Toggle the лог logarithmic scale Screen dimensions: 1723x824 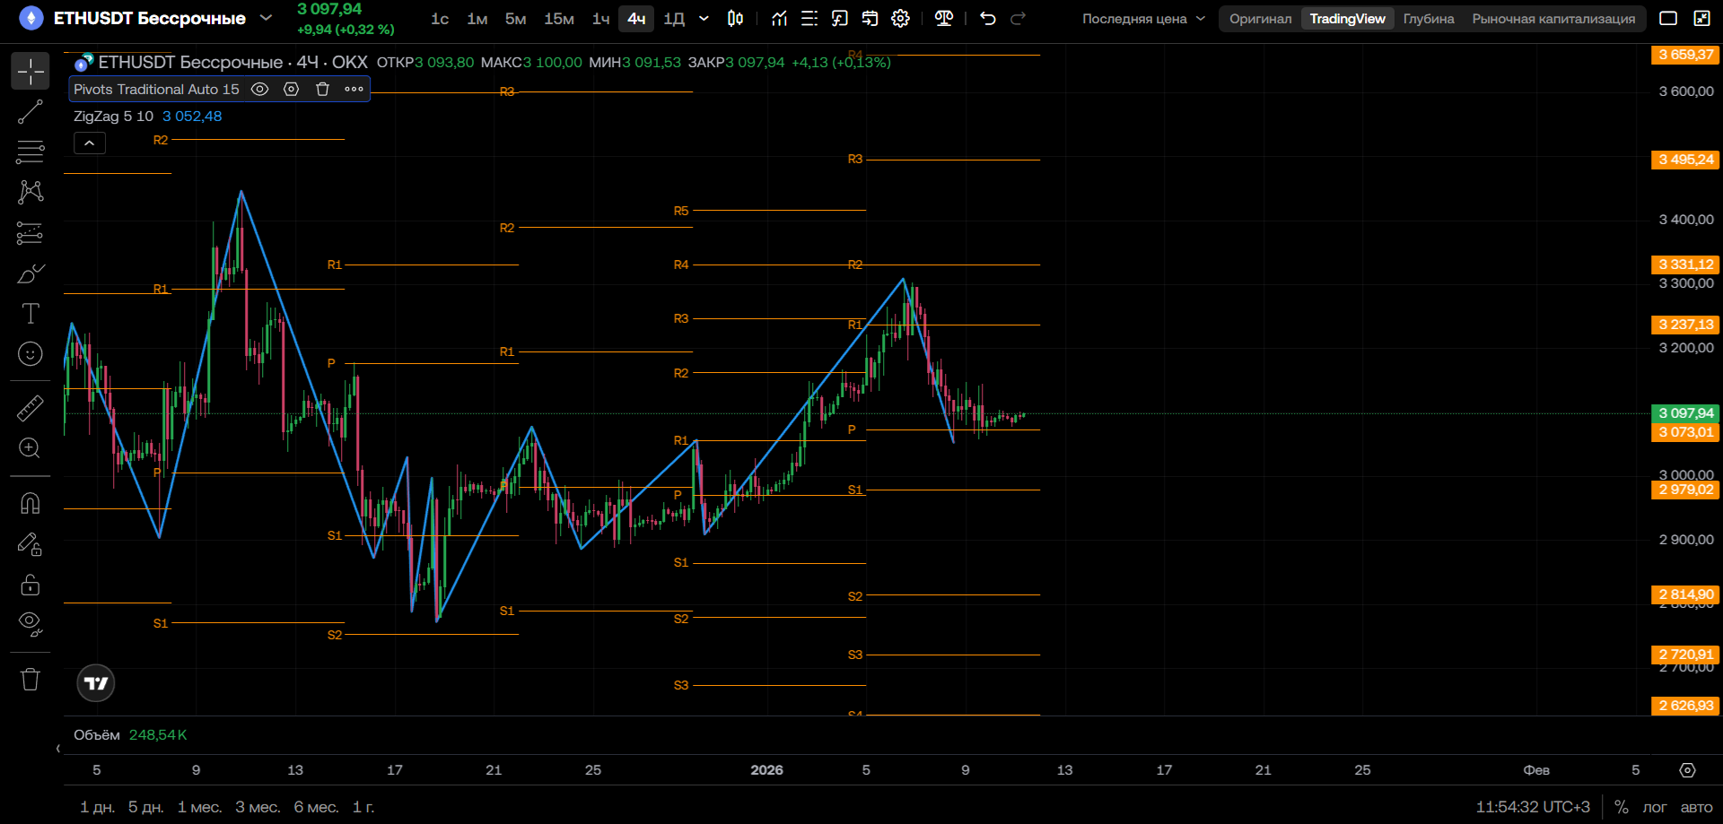(1654, 807)
